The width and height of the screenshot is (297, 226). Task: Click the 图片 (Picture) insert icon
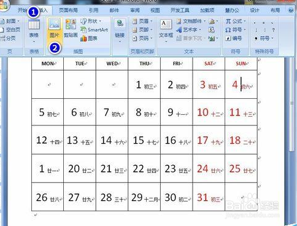point(55,28)
